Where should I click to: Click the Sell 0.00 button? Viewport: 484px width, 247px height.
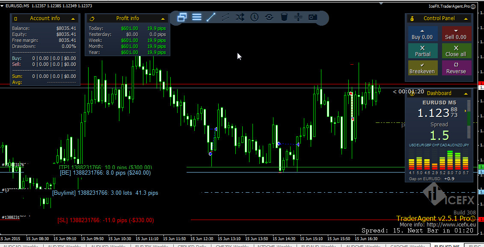(x=456, y=34)
